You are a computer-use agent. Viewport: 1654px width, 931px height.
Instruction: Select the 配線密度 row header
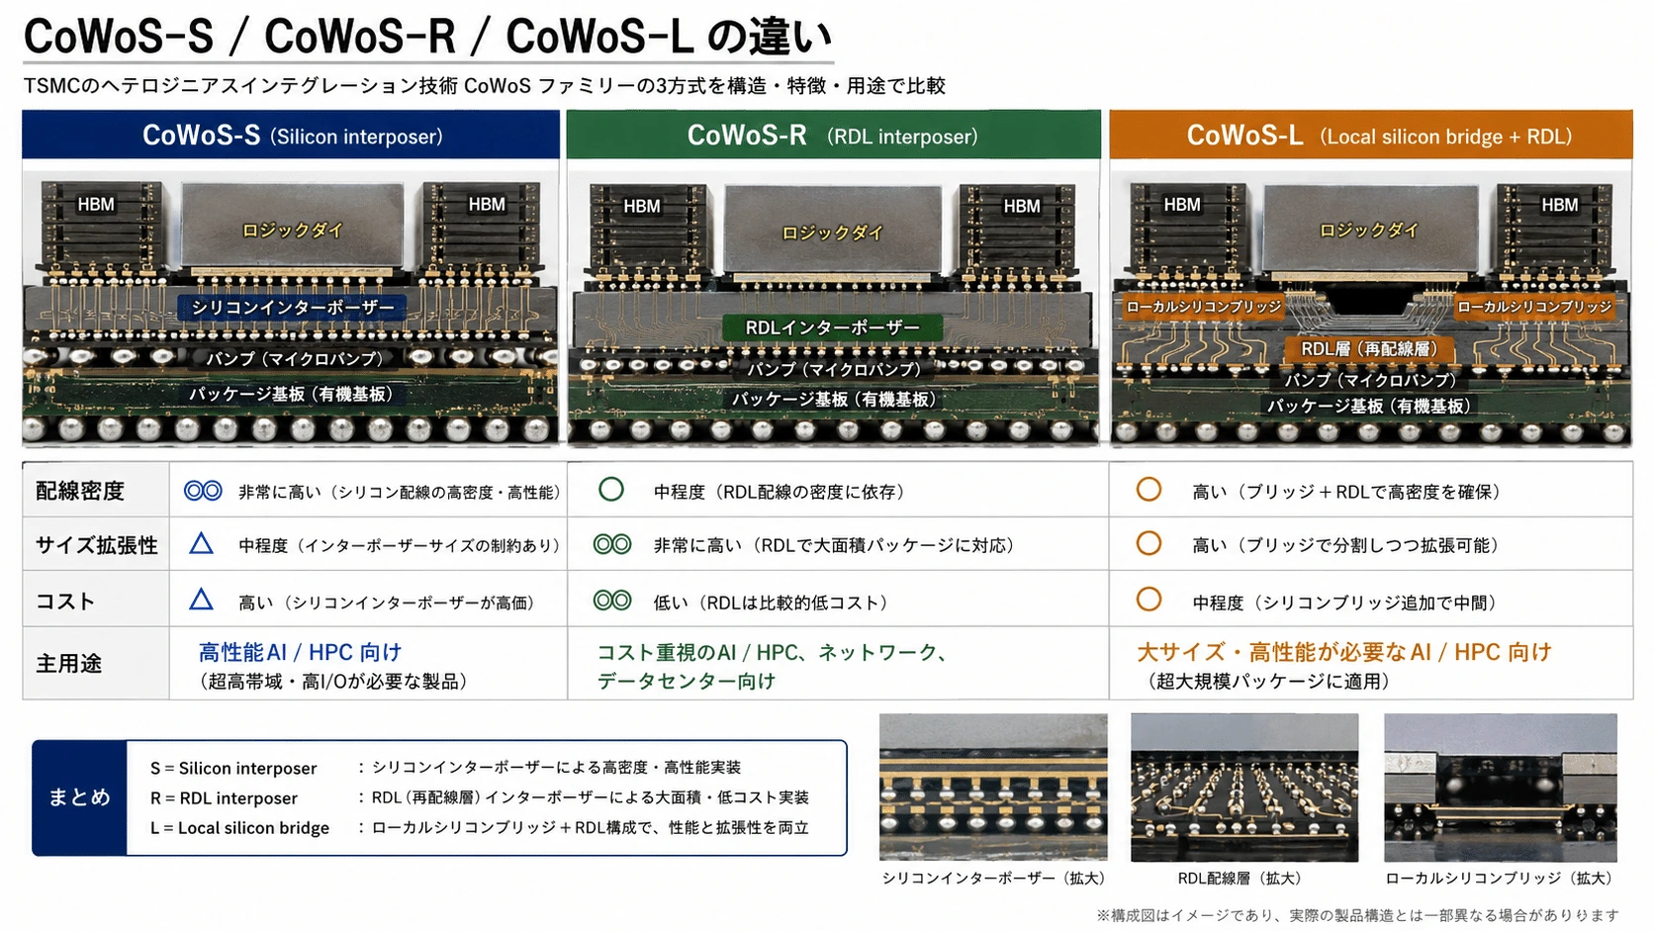(96, 490)
